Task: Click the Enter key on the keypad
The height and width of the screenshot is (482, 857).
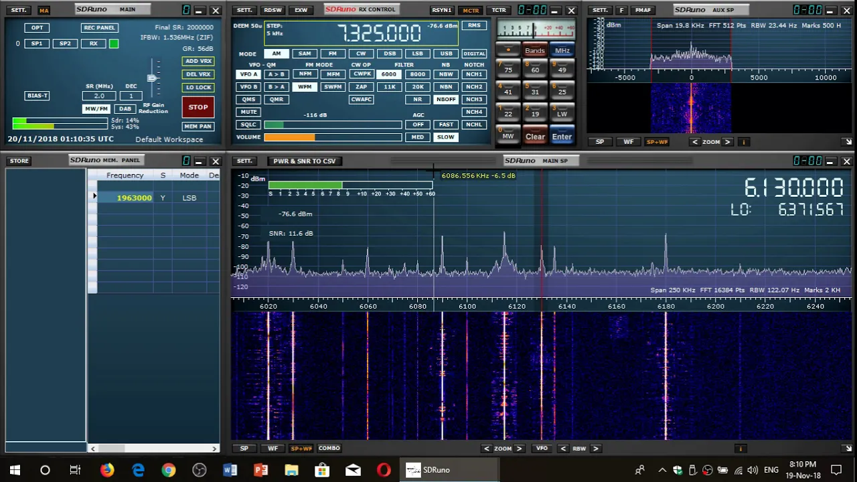Action: pyautogui.click(x=562, y=137)
